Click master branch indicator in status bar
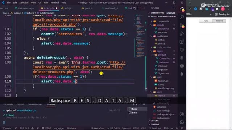232x130 pixels. pos(7,128)
